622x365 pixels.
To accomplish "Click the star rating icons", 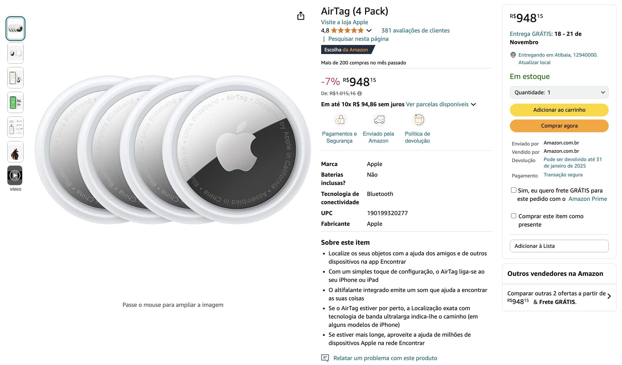I will tap(347, 31).
